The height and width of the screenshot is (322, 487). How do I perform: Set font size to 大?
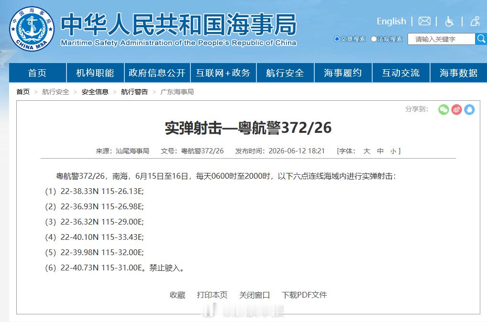tap(367, 151)
